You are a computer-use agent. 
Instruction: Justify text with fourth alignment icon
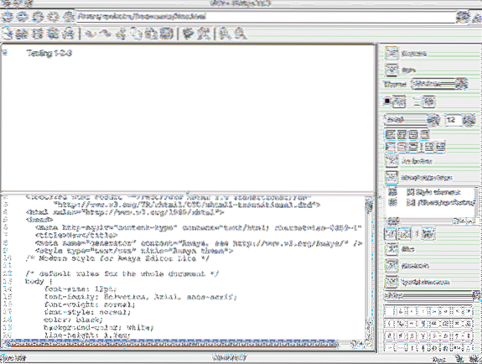click(x=425, y=134)
